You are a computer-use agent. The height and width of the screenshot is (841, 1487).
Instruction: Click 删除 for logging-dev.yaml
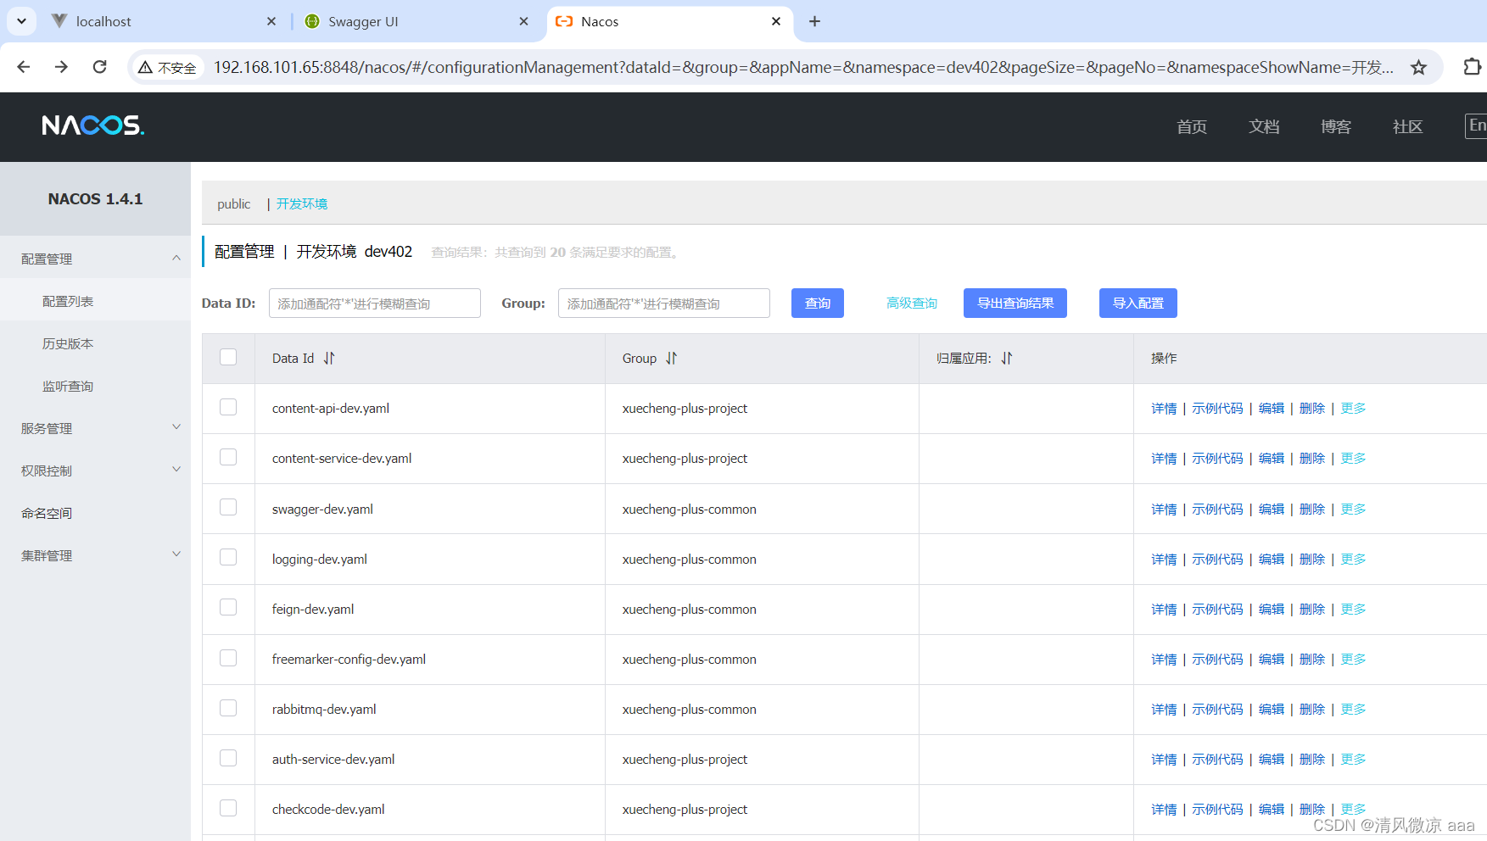point(1312,560)
